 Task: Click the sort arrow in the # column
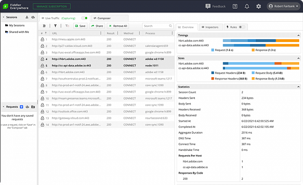click(46, 33)
